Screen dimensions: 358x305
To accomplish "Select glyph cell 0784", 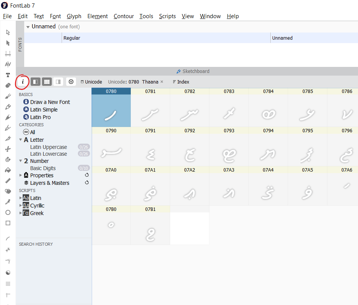I will [268, 107].
